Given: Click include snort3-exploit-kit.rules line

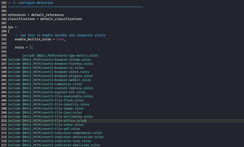Looking at the screenshot, I should 47,92.
